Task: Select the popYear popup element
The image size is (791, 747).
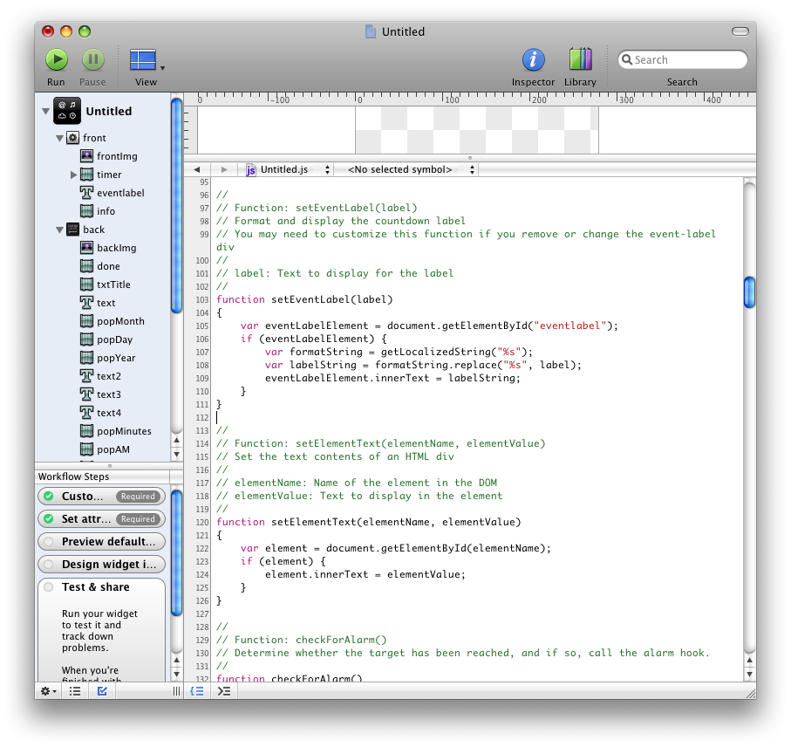Action: click(x=108, y=358)
